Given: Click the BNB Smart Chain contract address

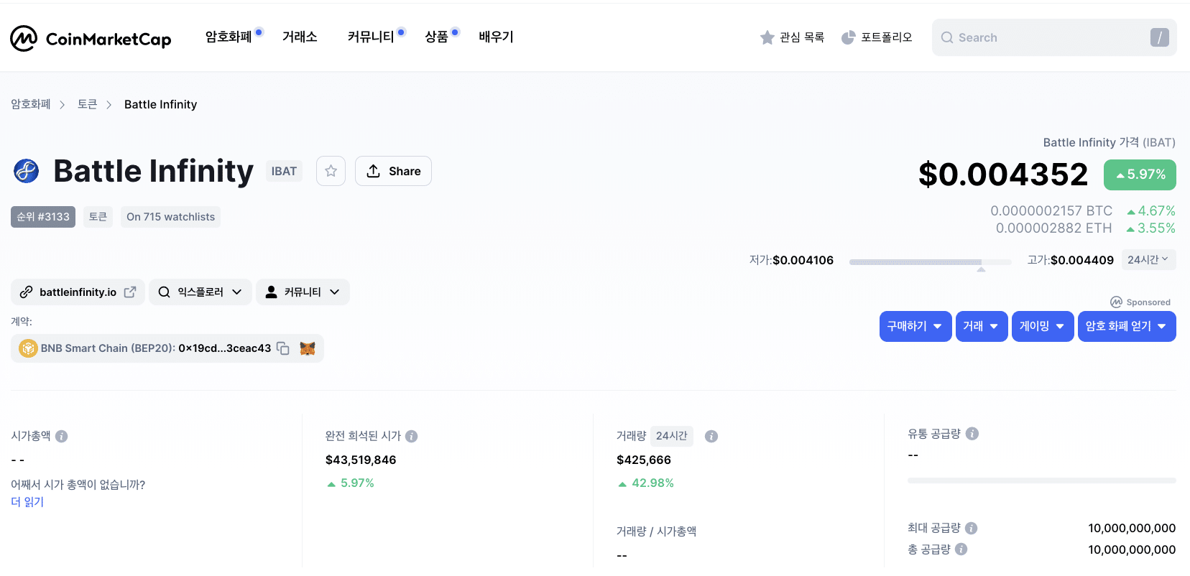Looking at the screenshot, I should (x=224, y=348).
